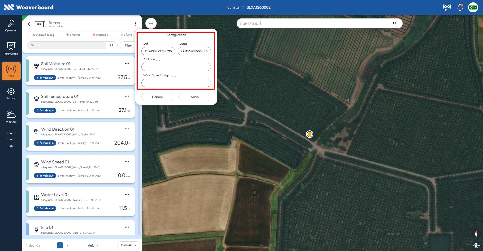This screenshot has width=483, height=251.
Task: Select the Node sidebar item
Action: pyautogui.click(x=11, y=71)
